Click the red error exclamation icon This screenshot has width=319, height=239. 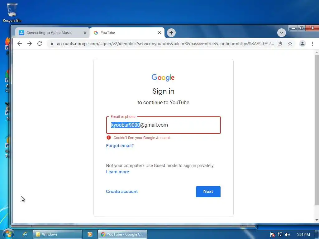109,138
